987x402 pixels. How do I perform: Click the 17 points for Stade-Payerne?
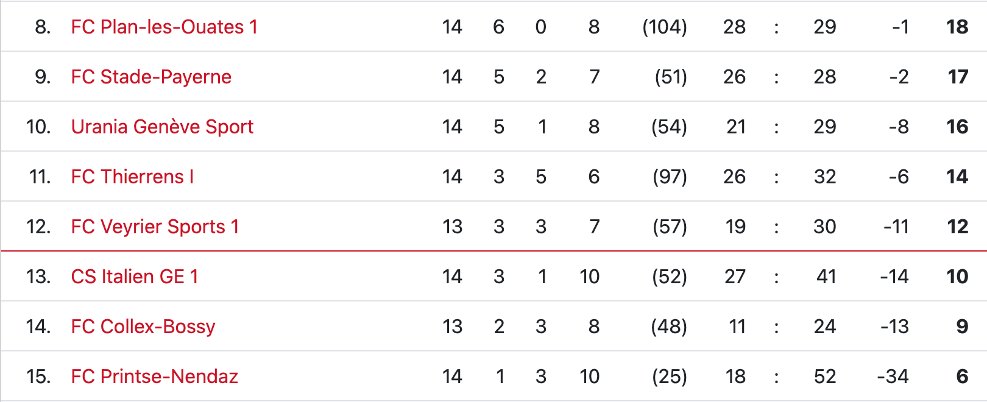(958, 77)
